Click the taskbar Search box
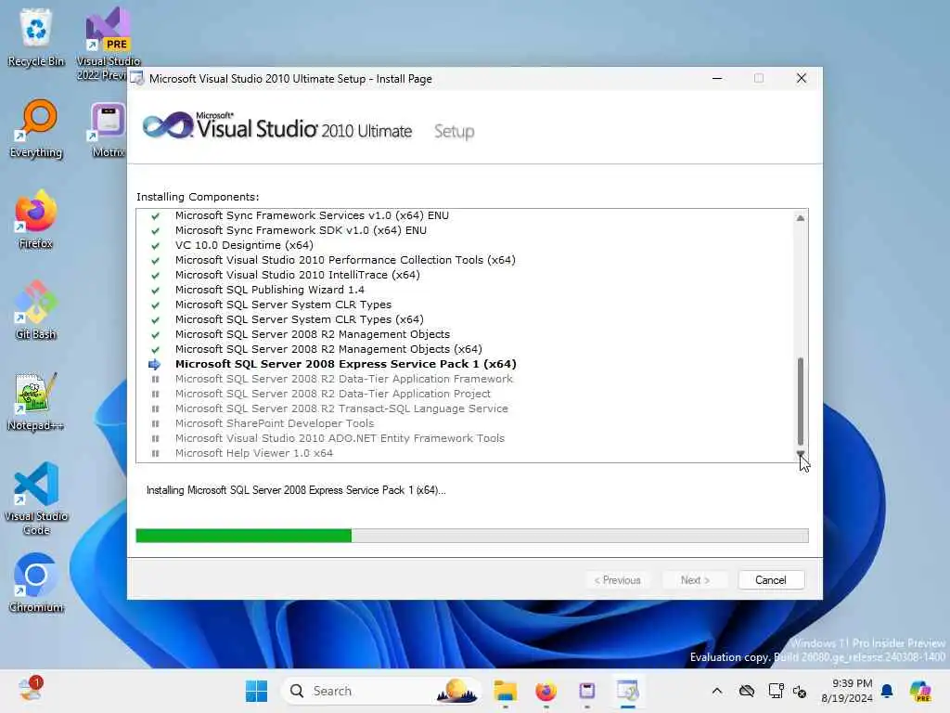The width and height of the screenshot is (950, 713). click(x=380, y=691)
